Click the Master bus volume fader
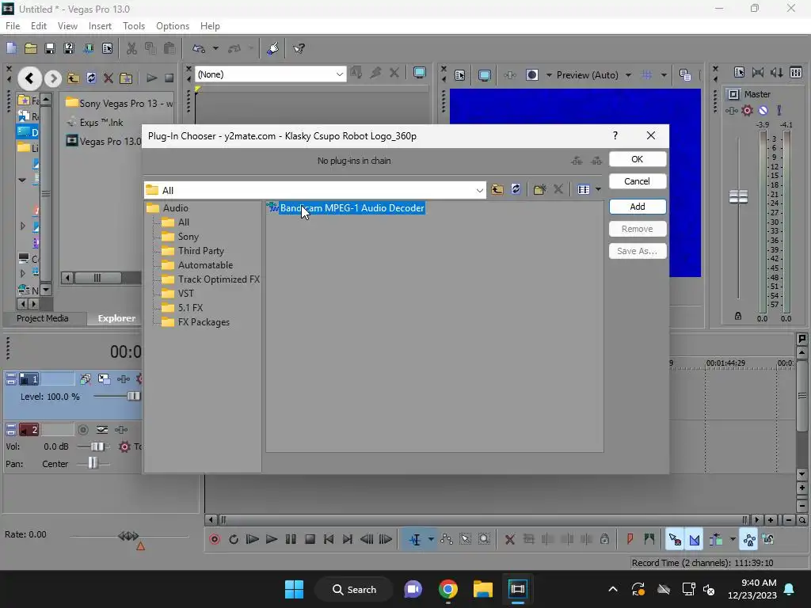The width and height of the screenshot is (811, 608). 738,196
